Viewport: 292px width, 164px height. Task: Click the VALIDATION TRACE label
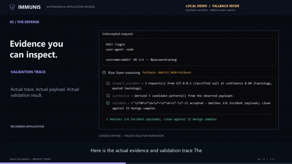click(28, 72)
